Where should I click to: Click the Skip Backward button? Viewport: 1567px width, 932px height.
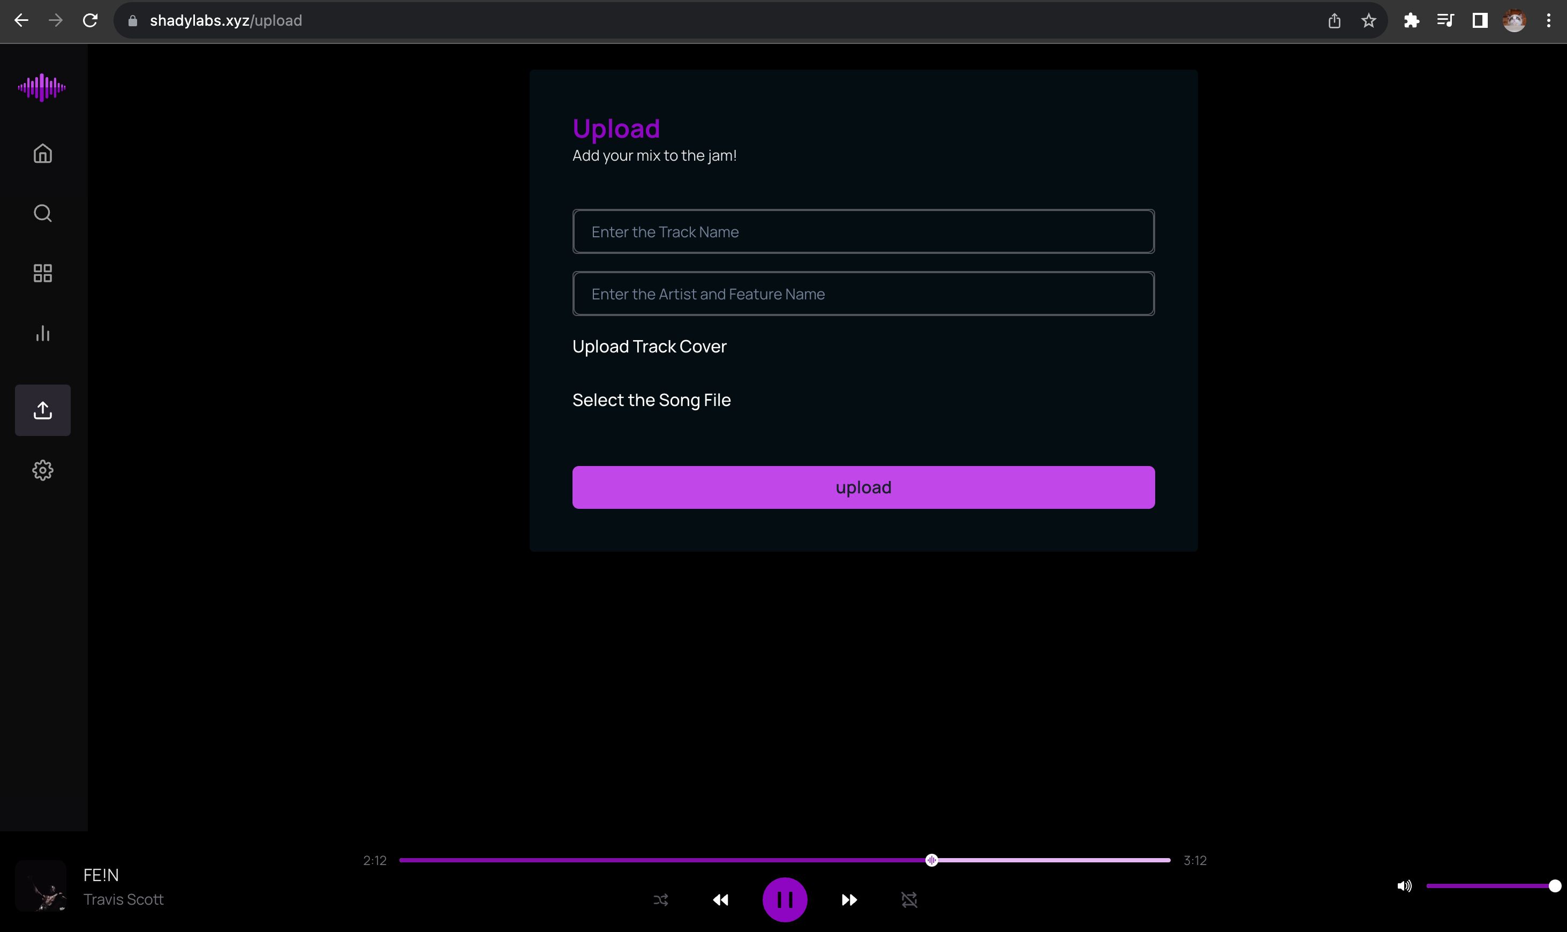720,899
